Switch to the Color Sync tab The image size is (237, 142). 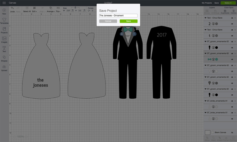click(x=229, y=8)
